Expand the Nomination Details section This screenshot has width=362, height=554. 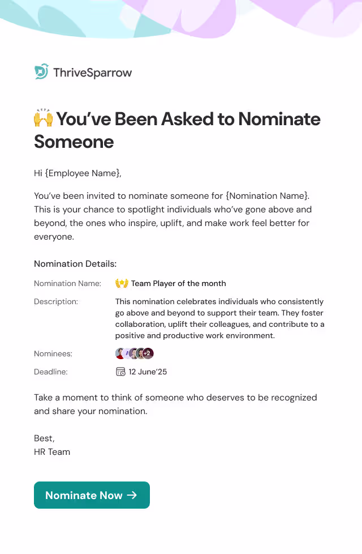75,264
